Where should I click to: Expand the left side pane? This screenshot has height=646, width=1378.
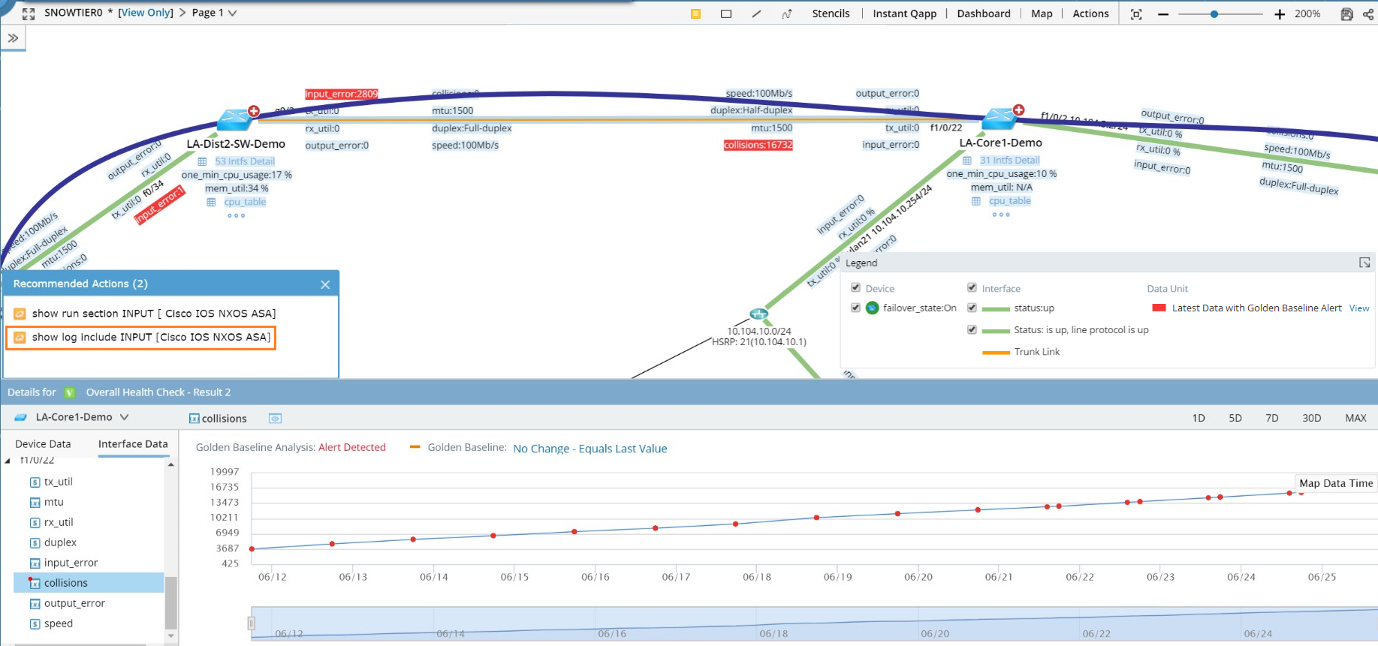(x=13, y=38)
